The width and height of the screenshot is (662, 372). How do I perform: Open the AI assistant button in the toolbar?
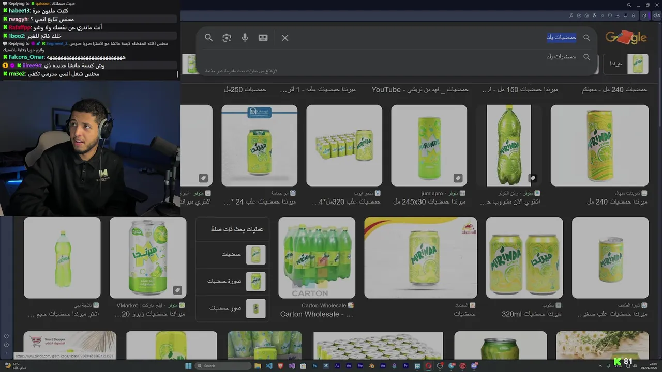tap(657, 16)
